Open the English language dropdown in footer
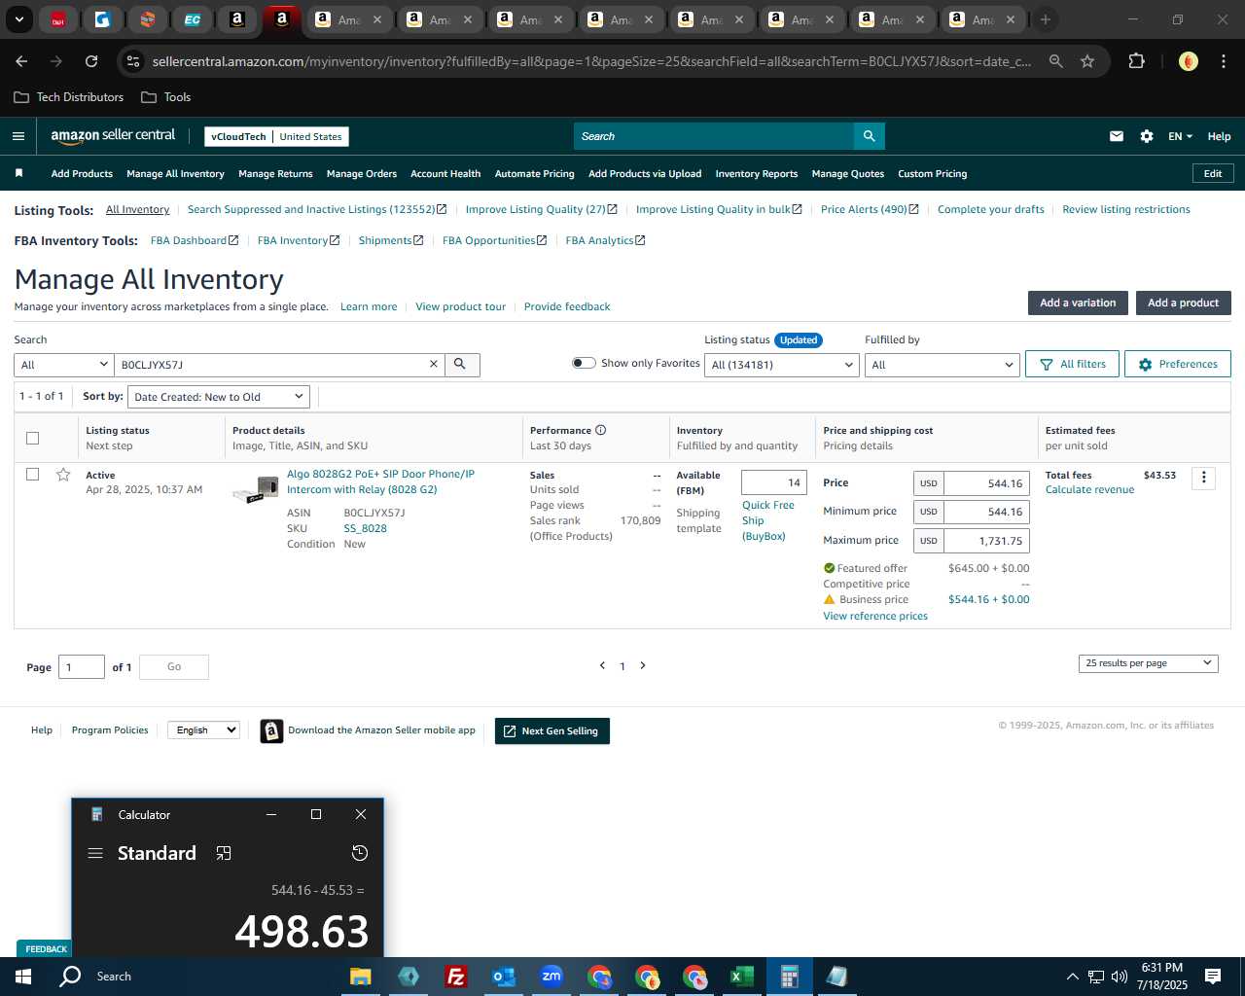Screen dimensions: 1245x996 (203, 729)
